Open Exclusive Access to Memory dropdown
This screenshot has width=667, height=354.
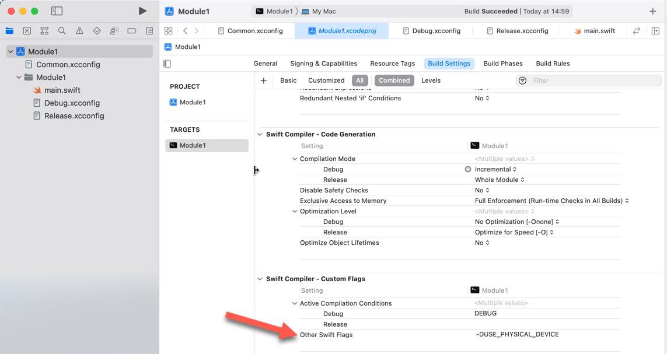551,201
